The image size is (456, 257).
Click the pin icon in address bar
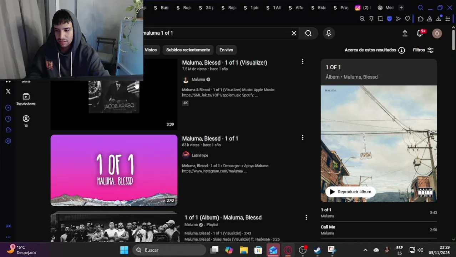point(371,19)
